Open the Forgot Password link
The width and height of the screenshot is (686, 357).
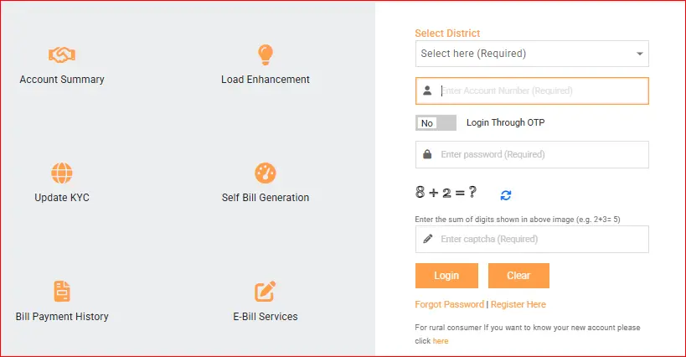[x=449, y=304]
